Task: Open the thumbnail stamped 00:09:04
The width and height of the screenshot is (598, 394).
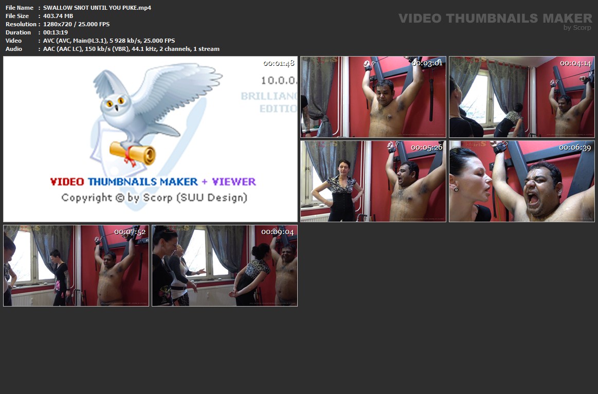Action: pos(225,265)
